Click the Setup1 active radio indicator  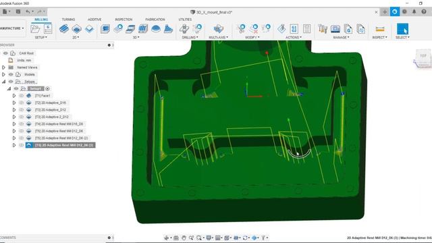tap(47, 88)
